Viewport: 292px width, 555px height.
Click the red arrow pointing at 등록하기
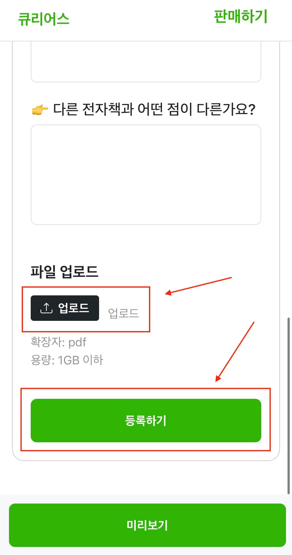(x=235, y=352)
